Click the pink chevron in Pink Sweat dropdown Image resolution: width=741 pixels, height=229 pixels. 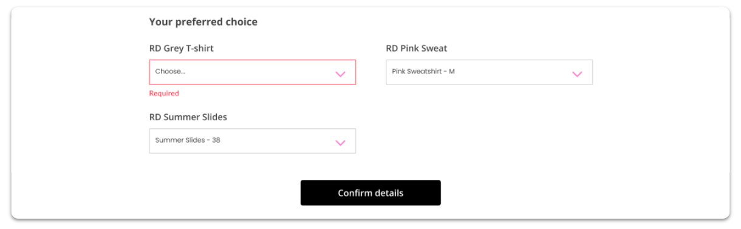point(577,74)
